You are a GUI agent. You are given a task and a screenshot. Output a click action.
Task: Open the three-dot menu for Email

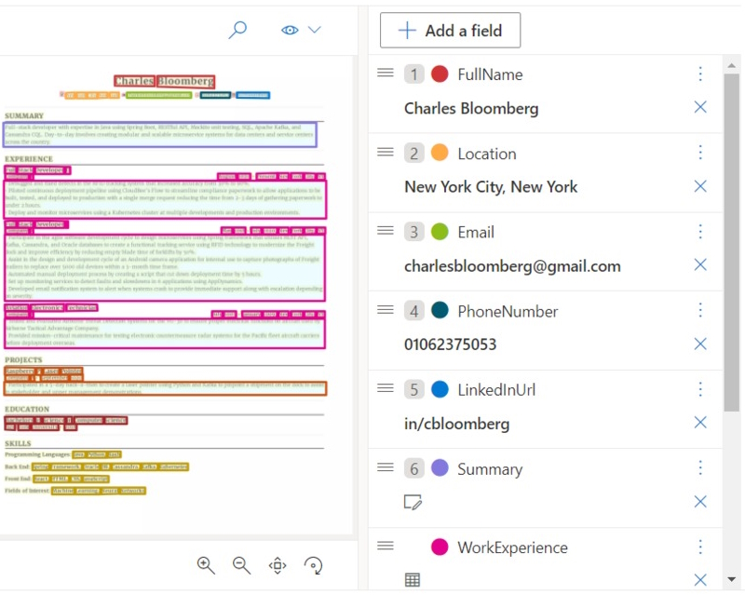pyautogui.click(x=700, y=232)
